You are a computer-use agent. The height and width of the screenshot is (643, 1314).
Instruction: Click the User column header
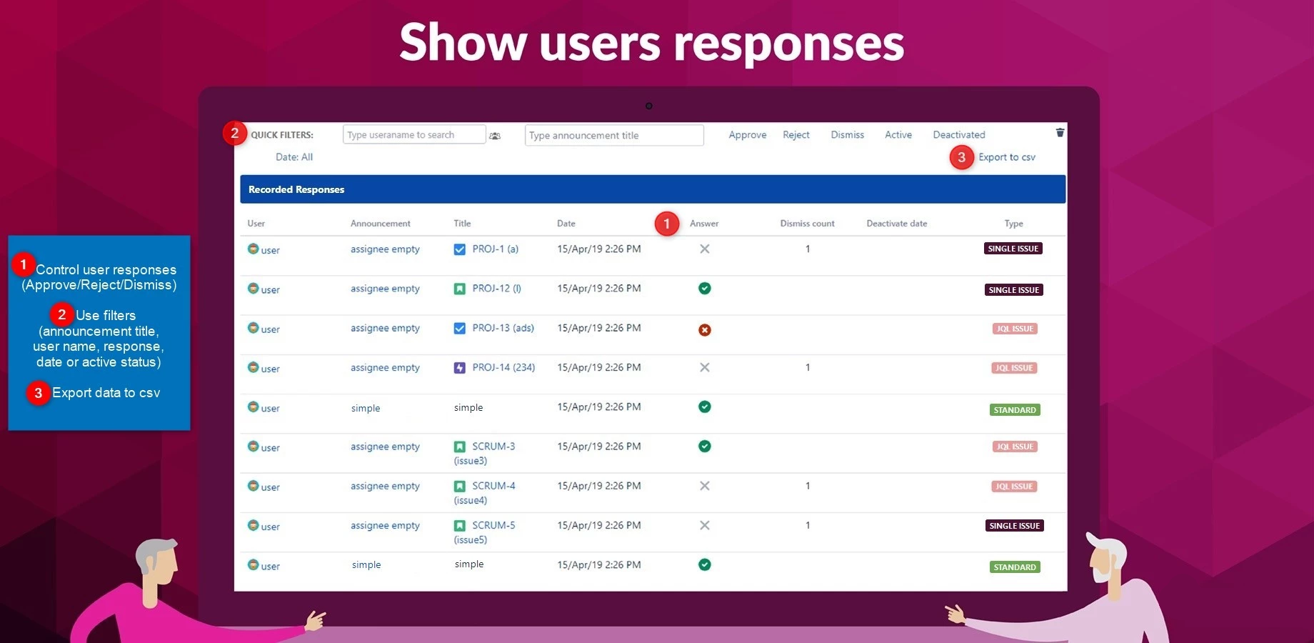[x=256, y=224]
